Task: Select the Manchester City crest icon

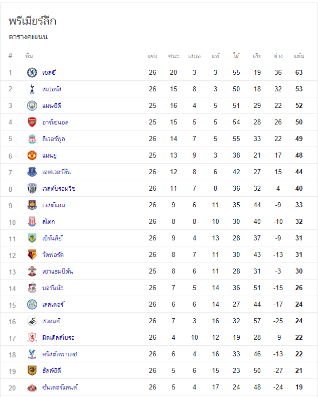Action: click(32, 105)
